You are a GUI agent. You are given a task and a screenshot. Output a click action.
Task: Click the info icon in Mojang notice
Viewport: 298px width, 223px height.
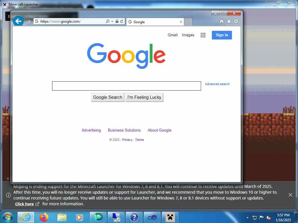8,195
